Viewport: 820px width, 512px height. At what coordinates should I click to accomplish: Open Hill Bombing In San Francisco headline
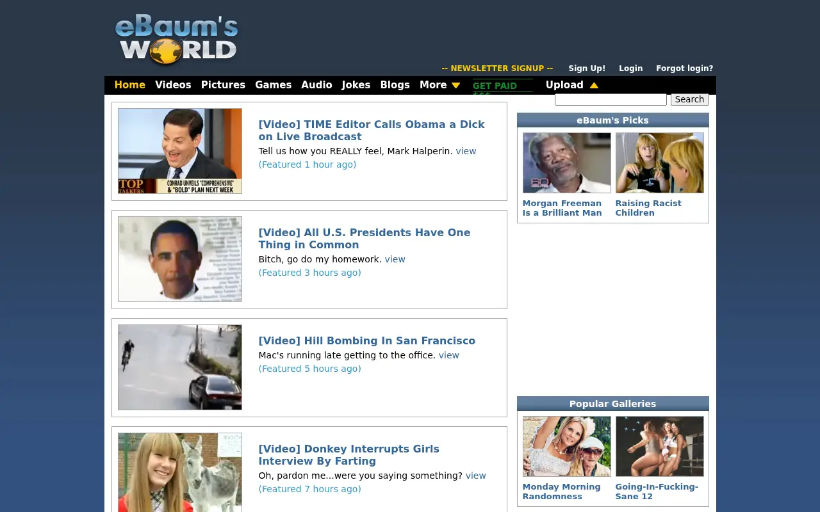click(367, 341)
